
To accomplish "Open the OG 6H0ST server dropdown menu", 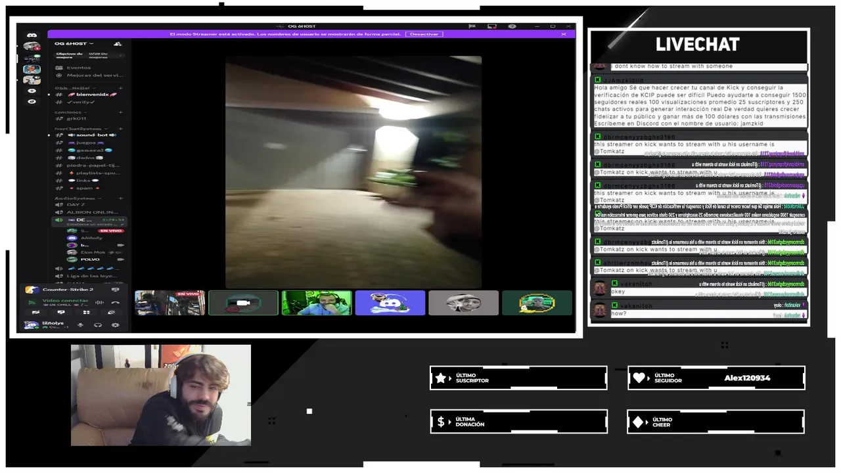I will tap(74, 43).
